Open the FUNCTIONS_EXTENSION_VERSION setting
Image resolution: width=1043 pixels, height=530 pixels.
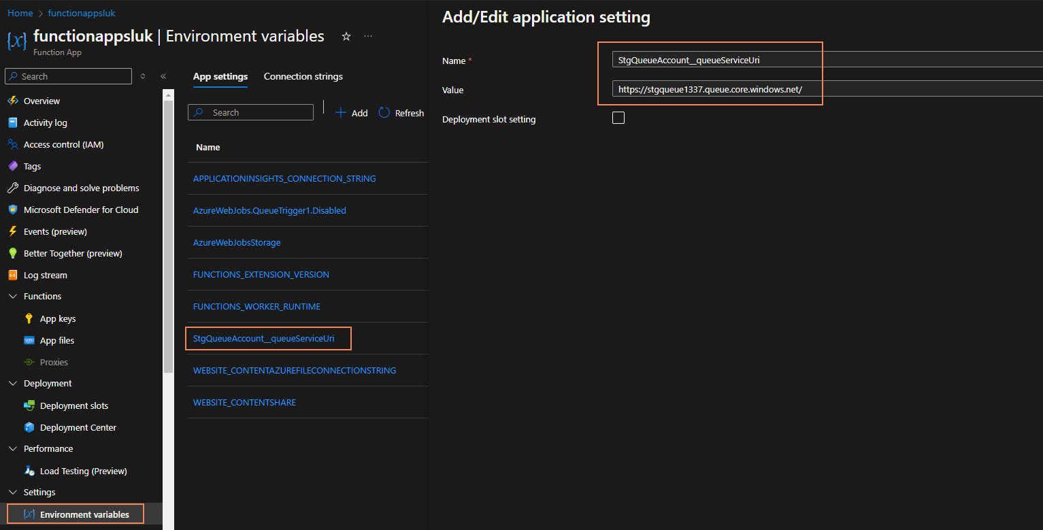(261, 274)
